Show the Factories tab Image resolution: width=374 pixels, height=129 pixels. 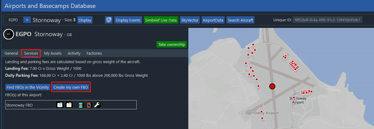point(94,53)
